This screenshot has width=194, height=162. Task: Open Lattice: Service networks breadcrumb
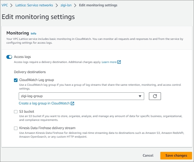point(34,5)
